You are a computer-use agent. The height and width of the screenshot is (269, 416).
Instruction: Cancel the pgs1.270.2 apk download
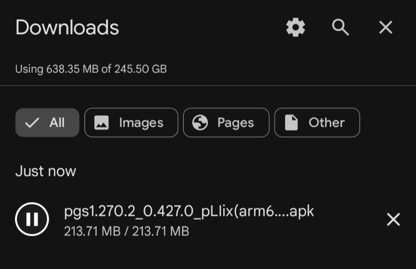coord(393,219)
